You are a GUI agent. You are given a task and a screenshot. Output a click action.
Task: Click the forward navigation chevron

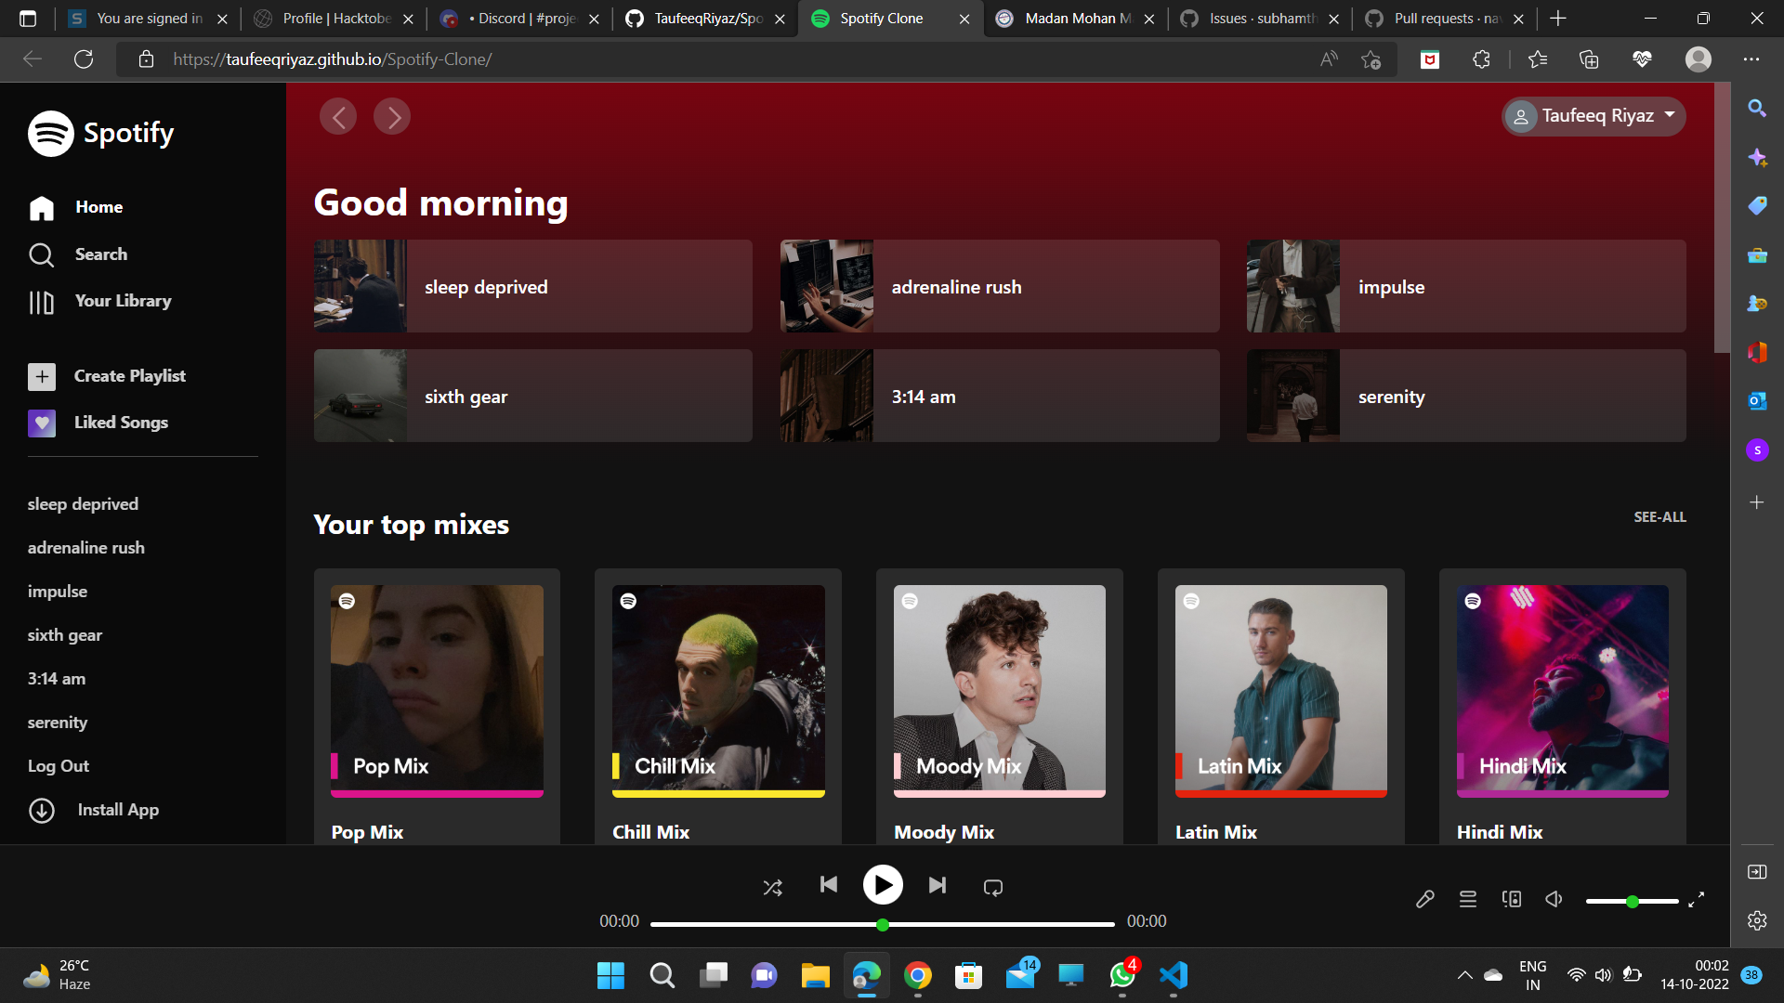392,116
